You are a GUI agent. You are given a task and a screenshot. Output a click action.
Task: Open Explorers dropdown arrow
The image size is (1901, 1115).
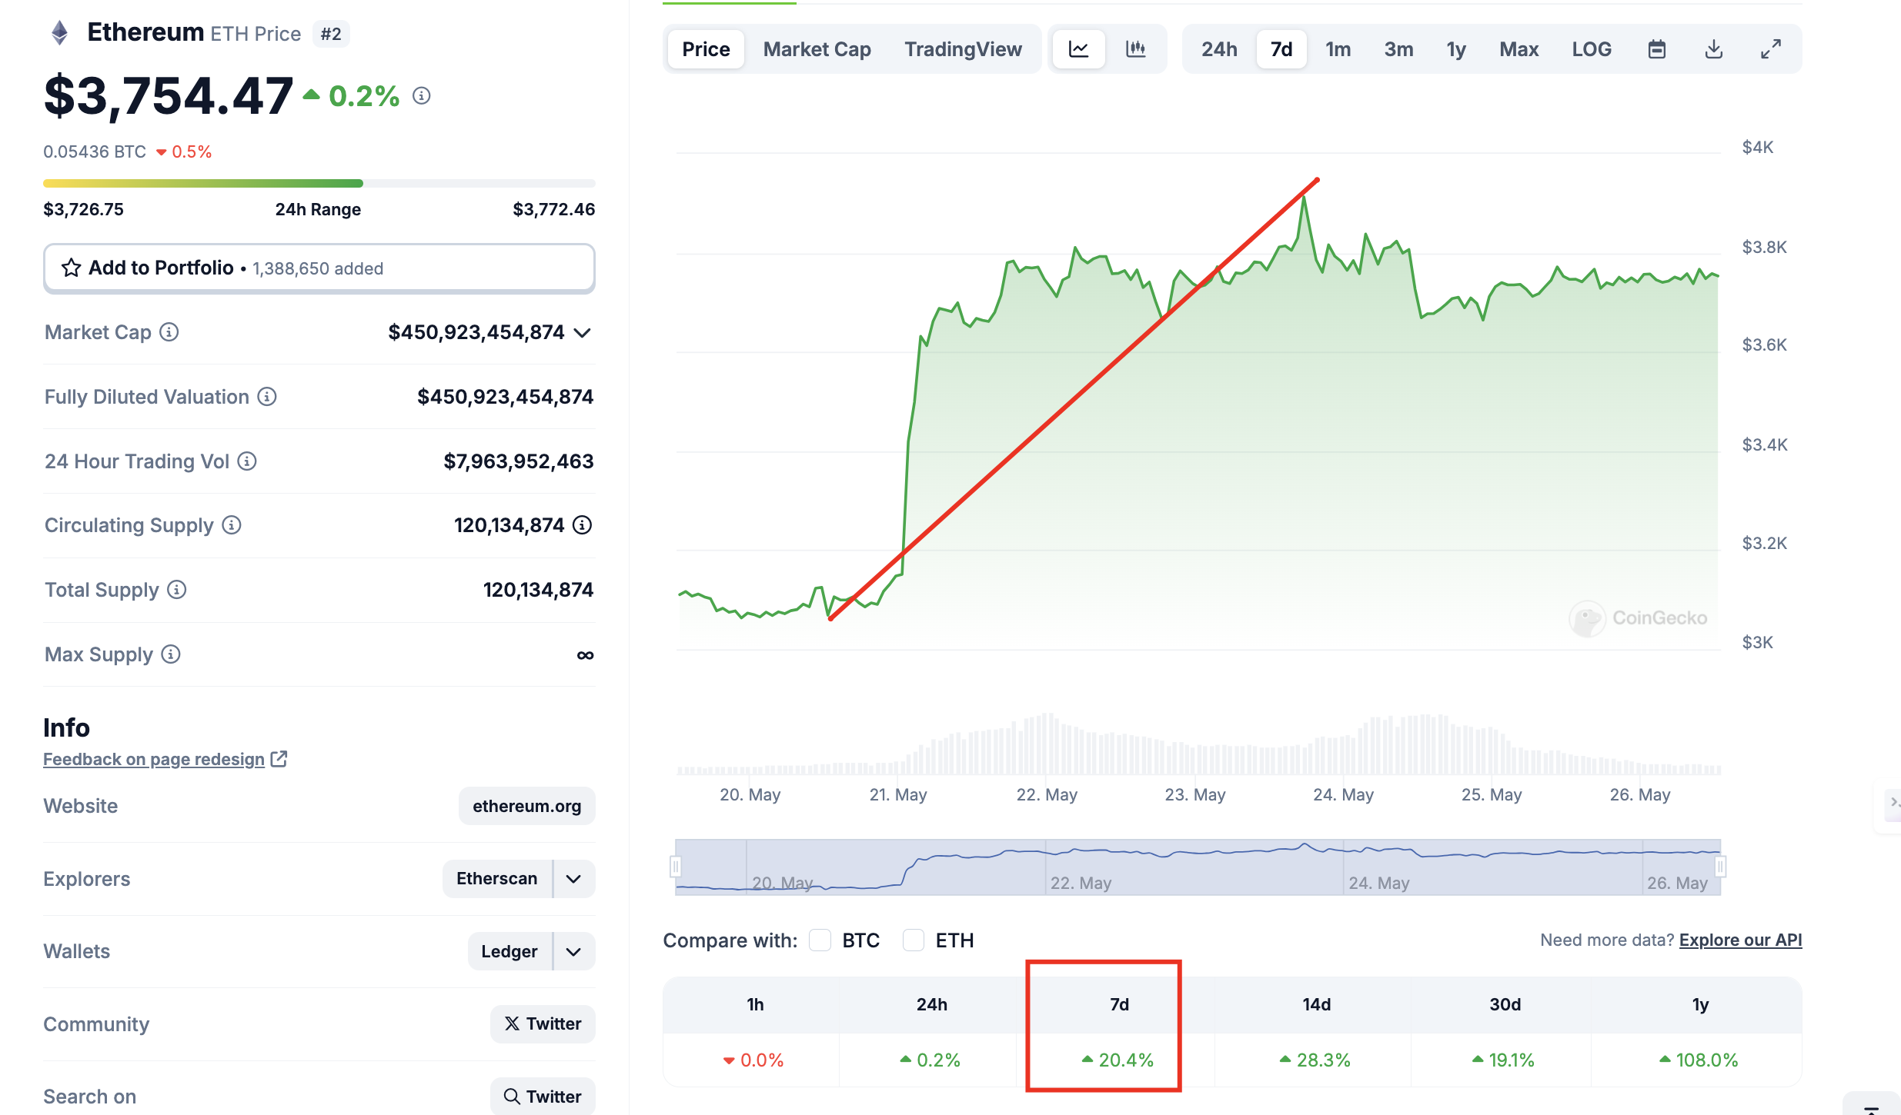coord(573,879)
